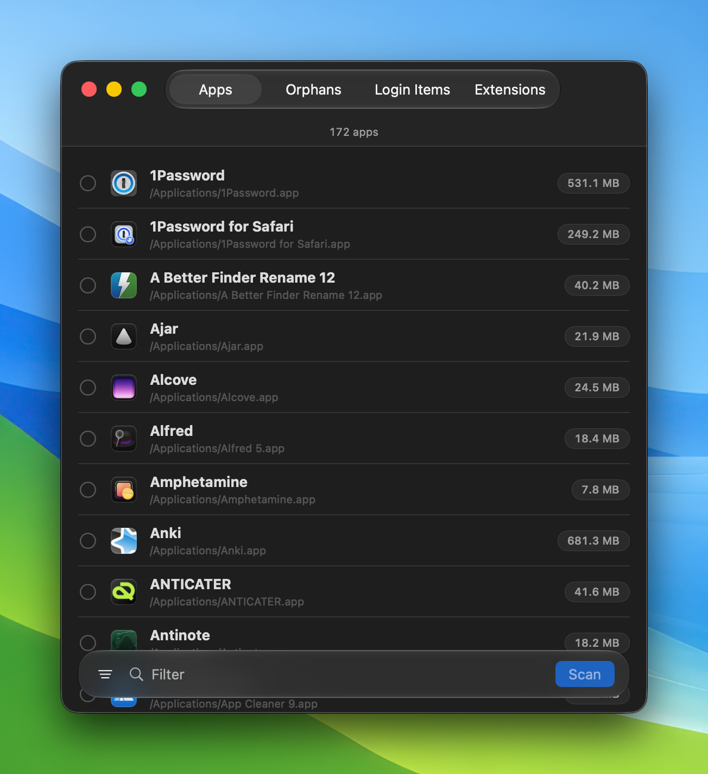Select the Anki row checkbox
The width and height of the screenshot is (708, 774).
[88, 541]
